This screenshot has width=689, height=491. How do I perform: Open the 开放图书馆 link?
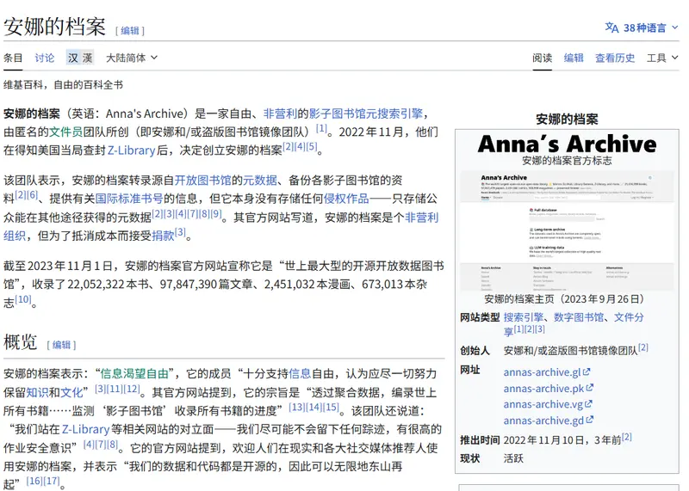(203, 181)
